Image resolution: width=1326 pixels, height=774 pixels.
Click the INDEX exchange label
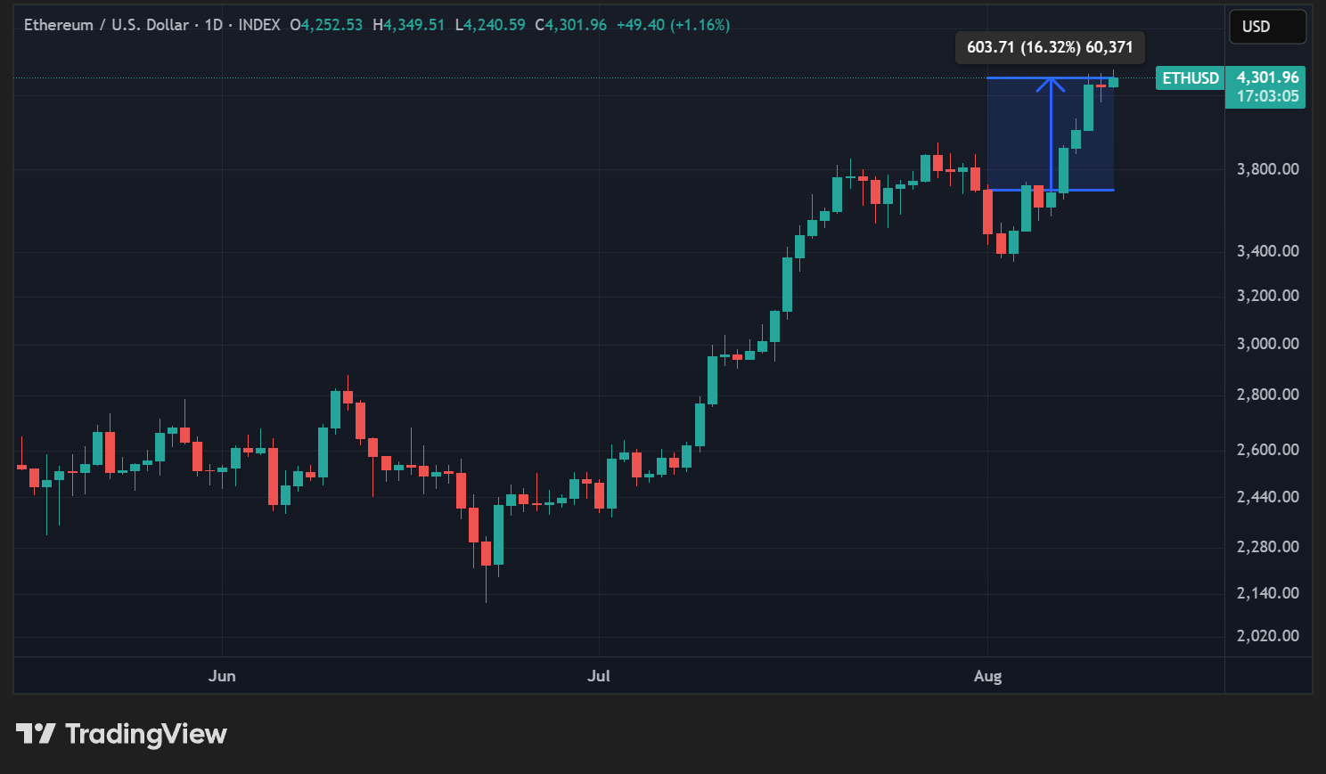[x=259, y=25]
